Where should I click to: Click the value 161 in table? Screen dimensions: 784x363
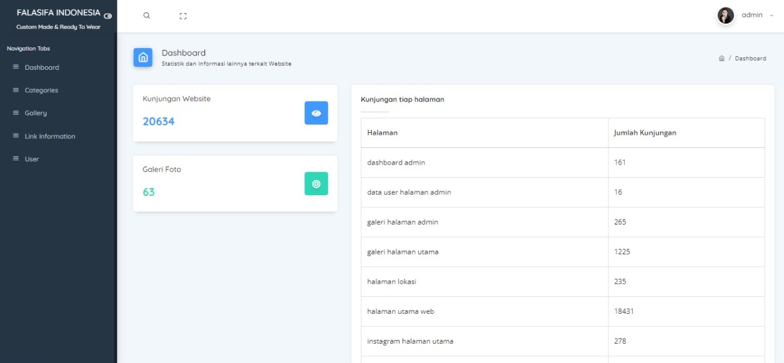tap(620, 162)
